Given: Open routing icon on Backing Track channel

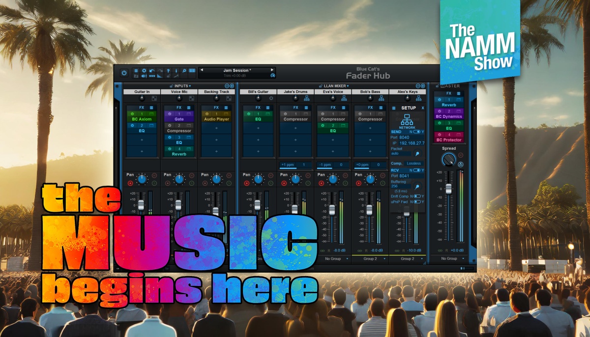Looking at the screenshot, I should (229, 98).
